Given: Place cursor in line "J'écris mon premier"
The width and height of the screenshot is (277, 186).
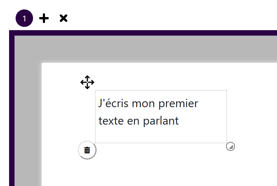Looking at the screenshot, I should coord(148,104).
